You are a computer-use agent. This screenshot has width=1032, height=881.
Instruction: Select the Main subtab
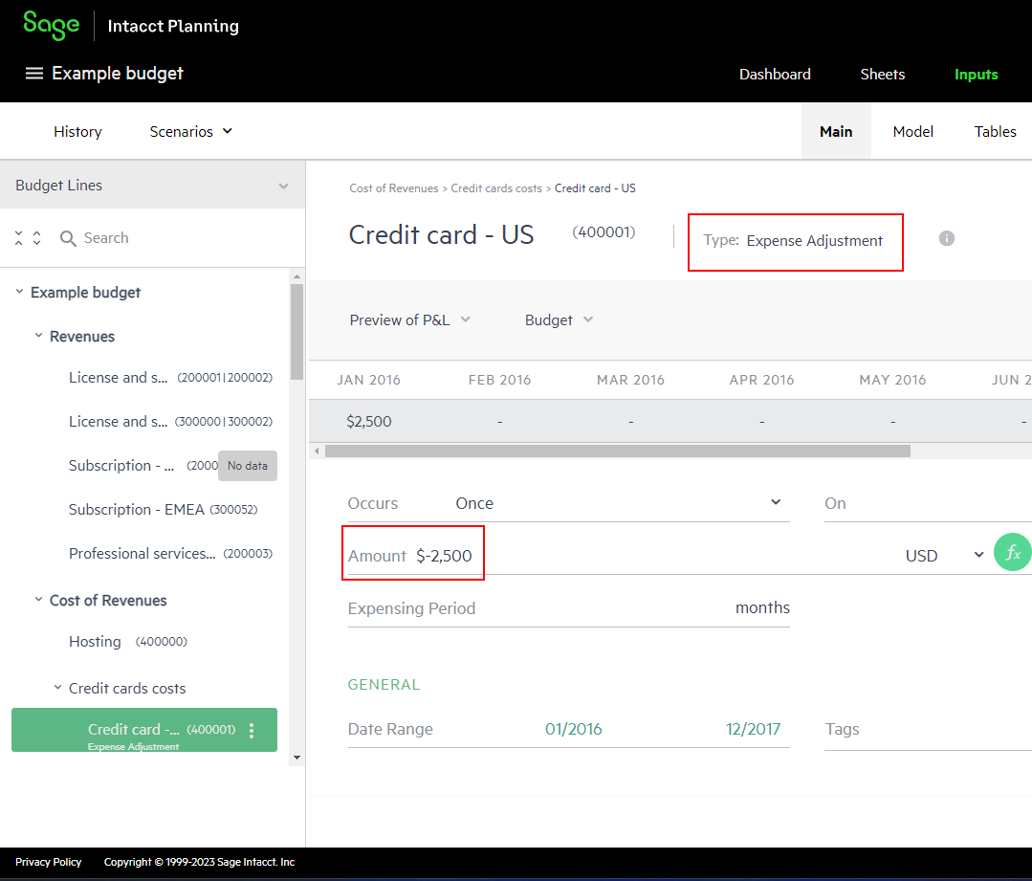coord(836,132)
